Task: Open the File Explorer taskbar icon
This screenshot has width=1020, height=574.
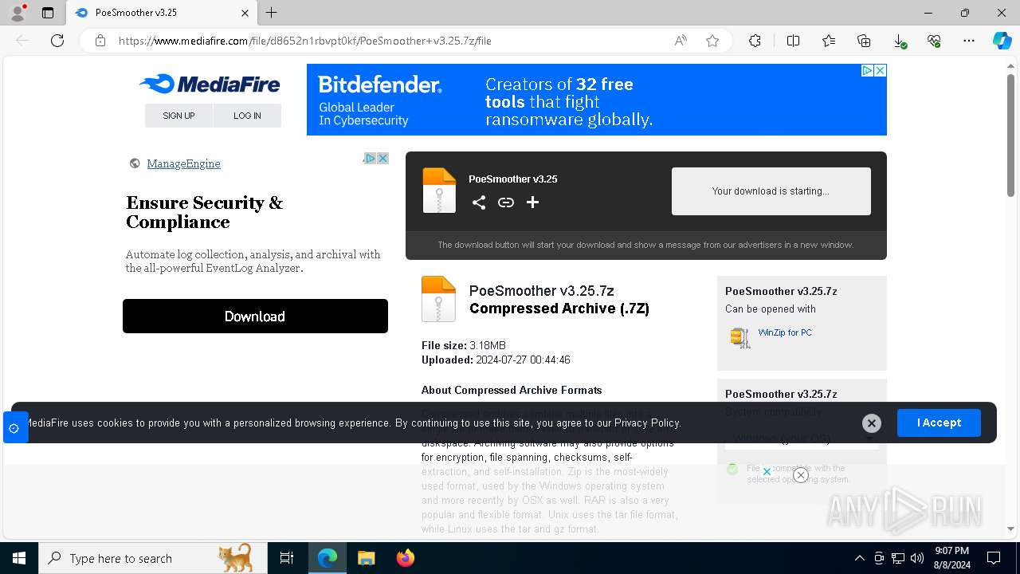Action: 366,558
